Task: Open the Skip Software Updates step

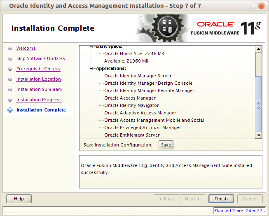Action: click(41, 58)
